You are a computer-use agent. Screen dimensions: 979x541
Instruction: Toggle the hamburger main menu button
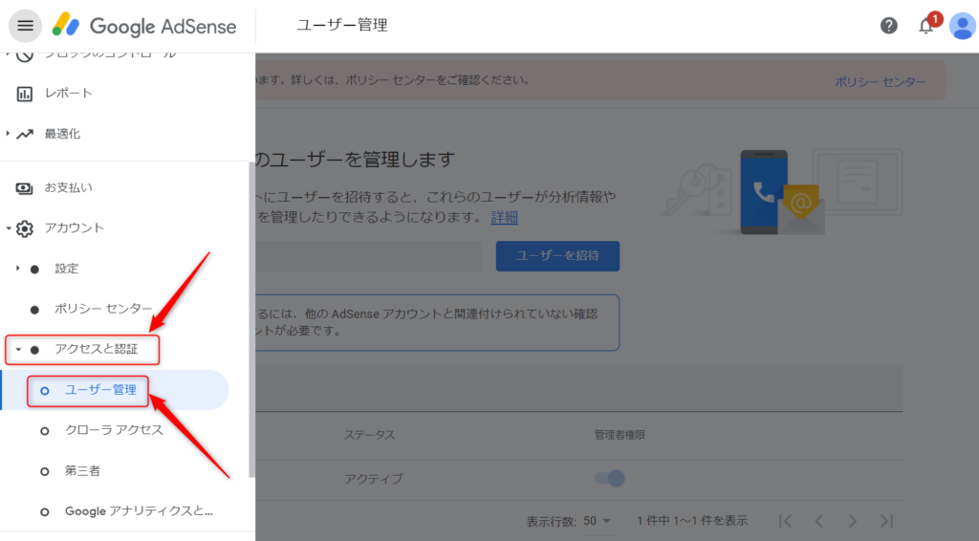(25, 26)
